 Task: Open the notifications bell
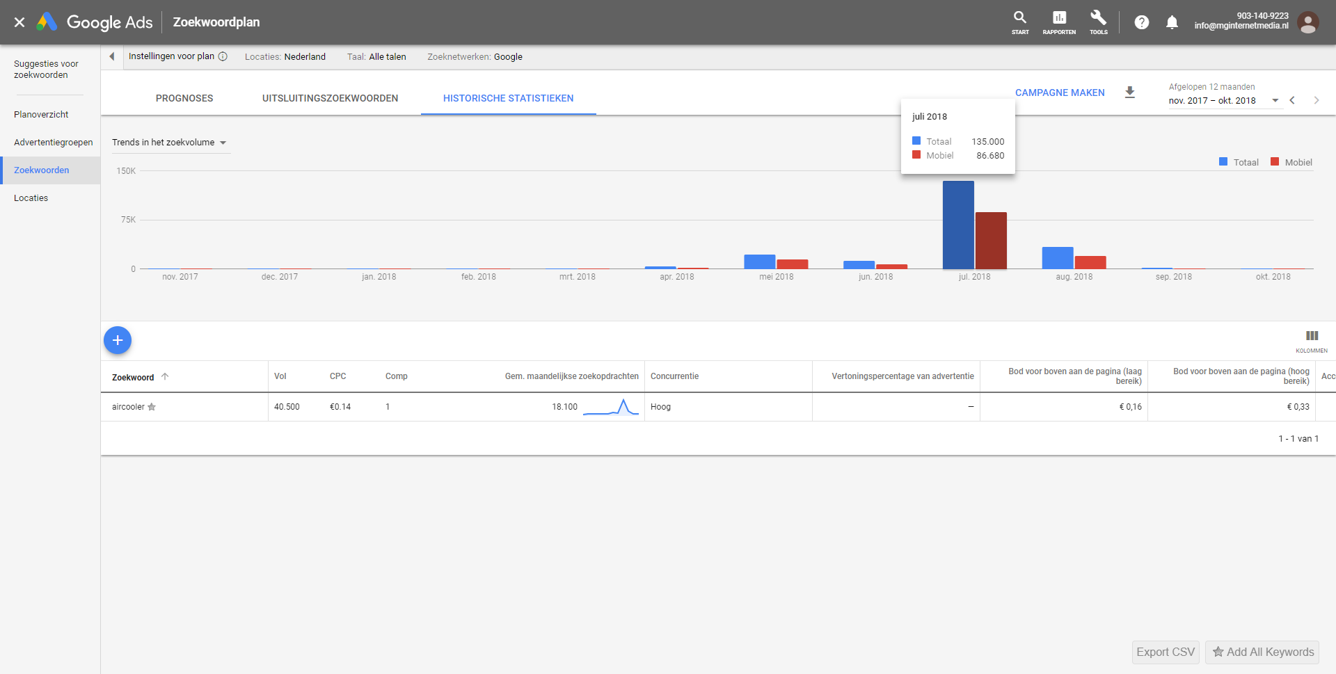point(1172,22)
